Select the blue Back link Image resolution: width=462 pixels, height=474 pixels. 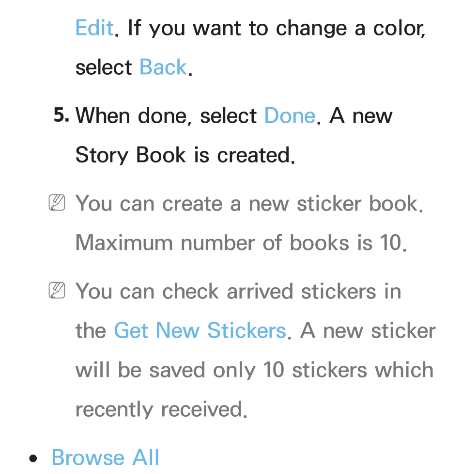[163, 67]
